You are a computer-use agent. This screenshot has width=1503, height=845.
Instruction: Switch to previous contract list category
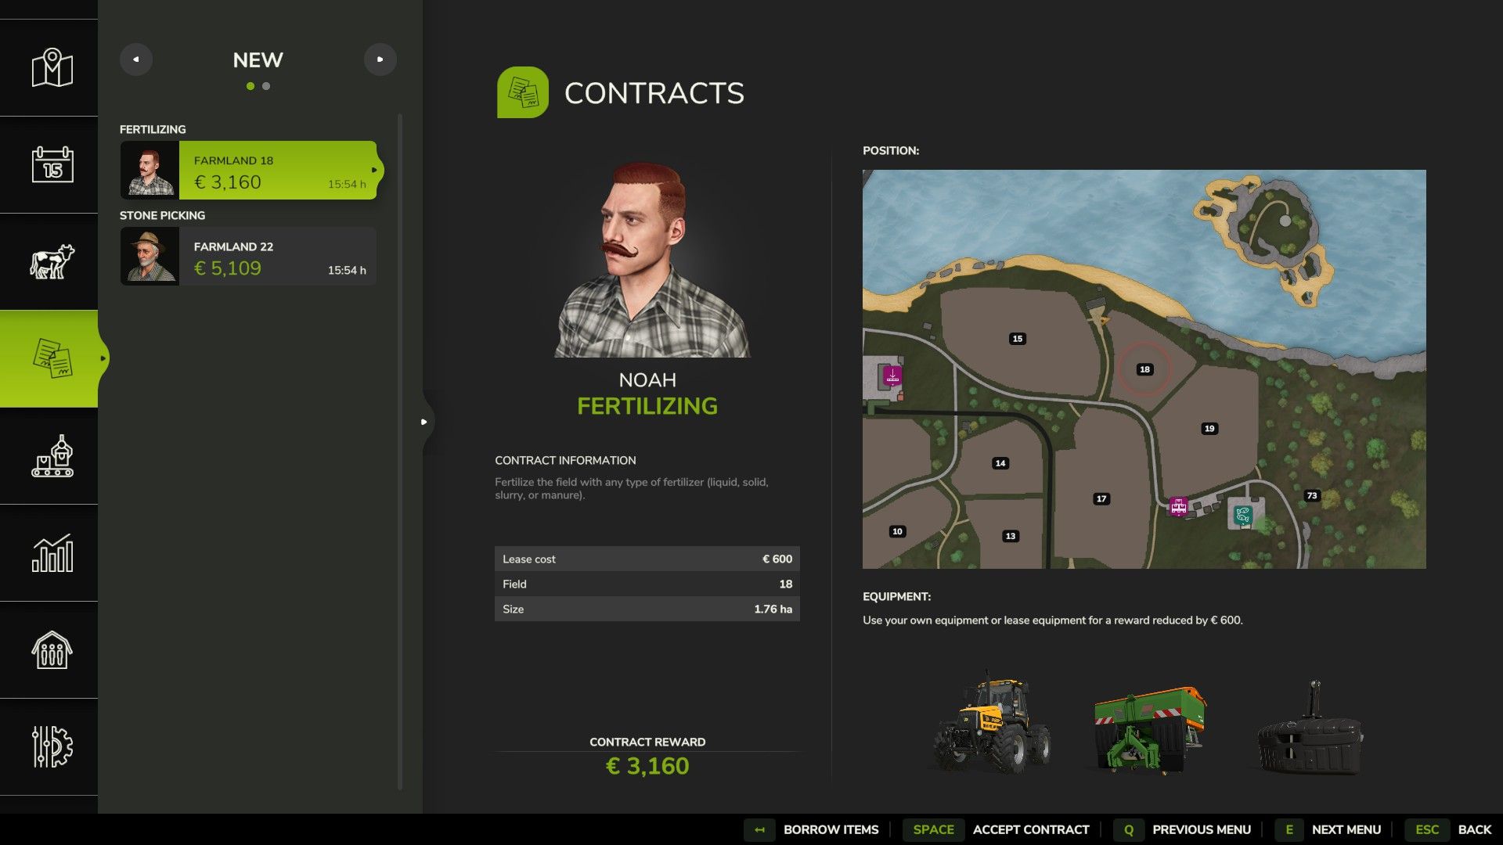pyautogui.click(x=136, y=59)
